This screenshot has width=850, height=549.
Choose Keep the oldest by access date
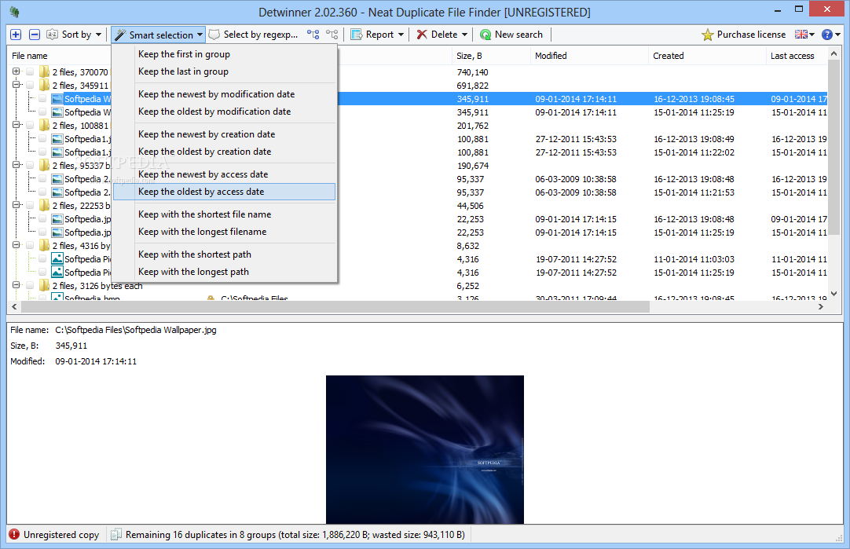coord(225,192)
